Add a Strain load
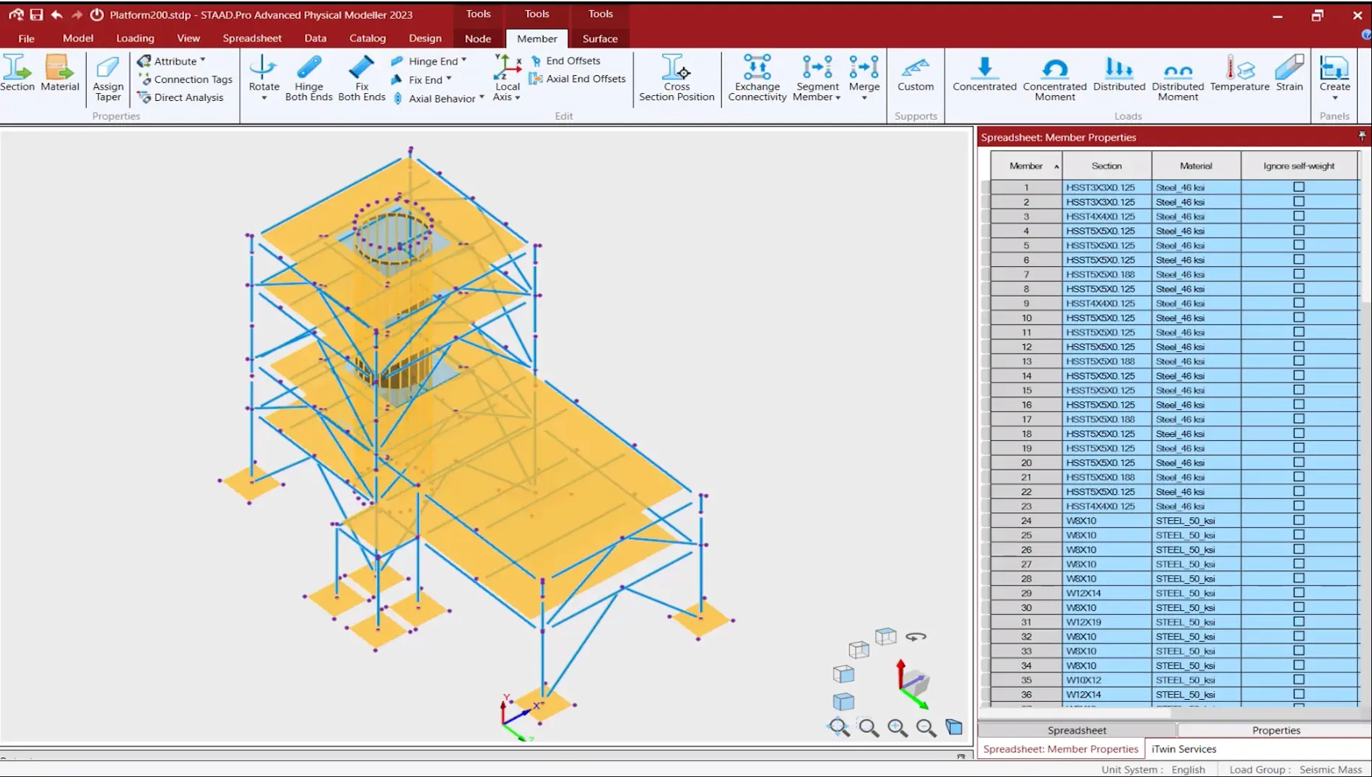This screenshot has height=777, width=1372. [1290, 74]
